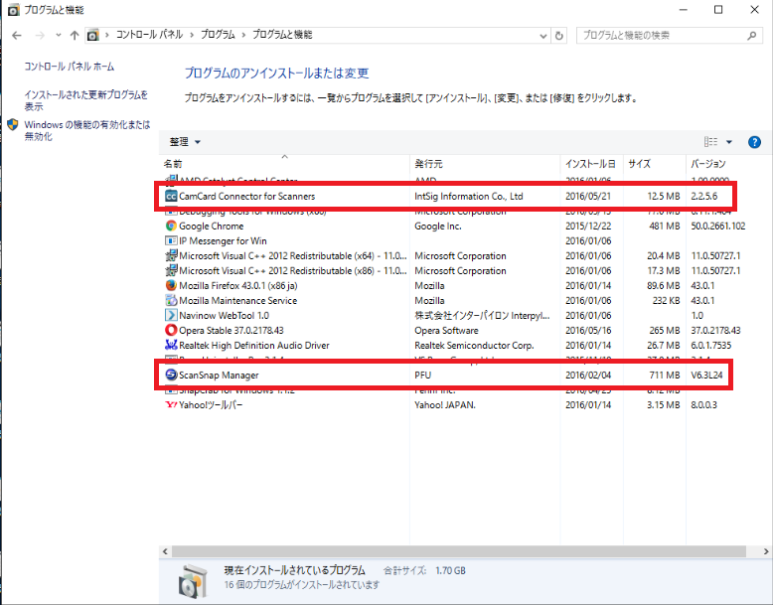This screenshot has height=605, width=773.
Task: Sort by 発行元 column header
Action: point(485,164)
